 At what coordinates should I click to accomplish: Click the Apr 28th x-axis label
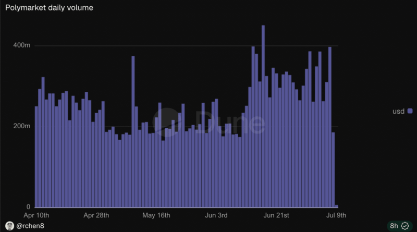pos(96,215)
